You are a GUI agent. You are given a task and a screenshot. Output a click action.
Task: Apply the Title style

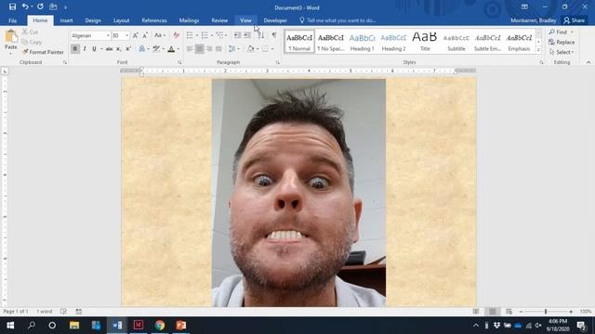425,42
